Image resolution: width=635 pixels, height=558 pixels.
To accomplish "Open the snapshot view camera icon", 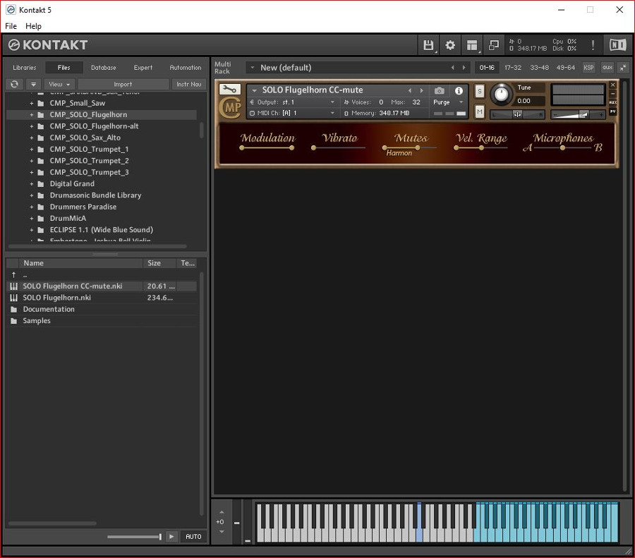I will [440, 91].
